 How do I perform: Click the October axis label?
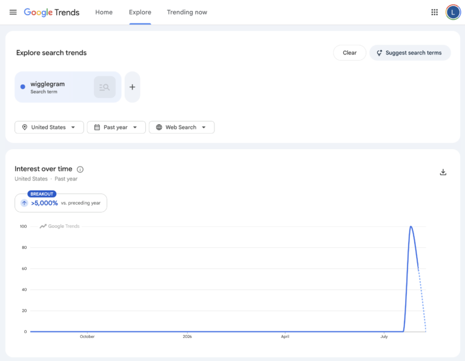tap(87, 336)
